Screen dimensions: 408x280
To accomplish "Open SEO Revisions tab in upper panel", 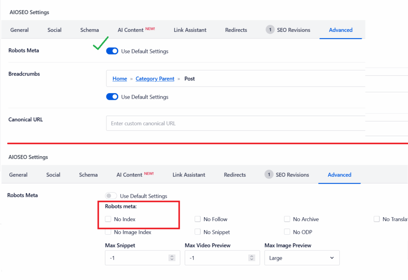I will point(288,30).
